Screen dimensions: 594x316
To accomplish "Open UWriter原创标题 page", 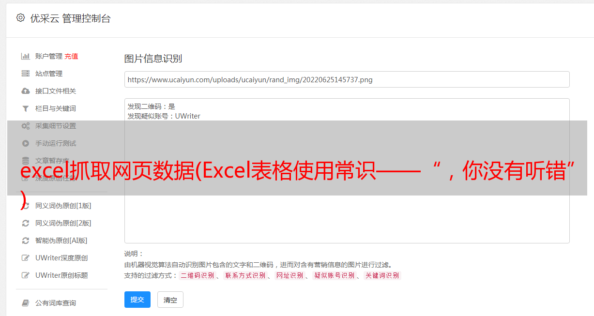I will pyautogui.click(x=61, y=275).
